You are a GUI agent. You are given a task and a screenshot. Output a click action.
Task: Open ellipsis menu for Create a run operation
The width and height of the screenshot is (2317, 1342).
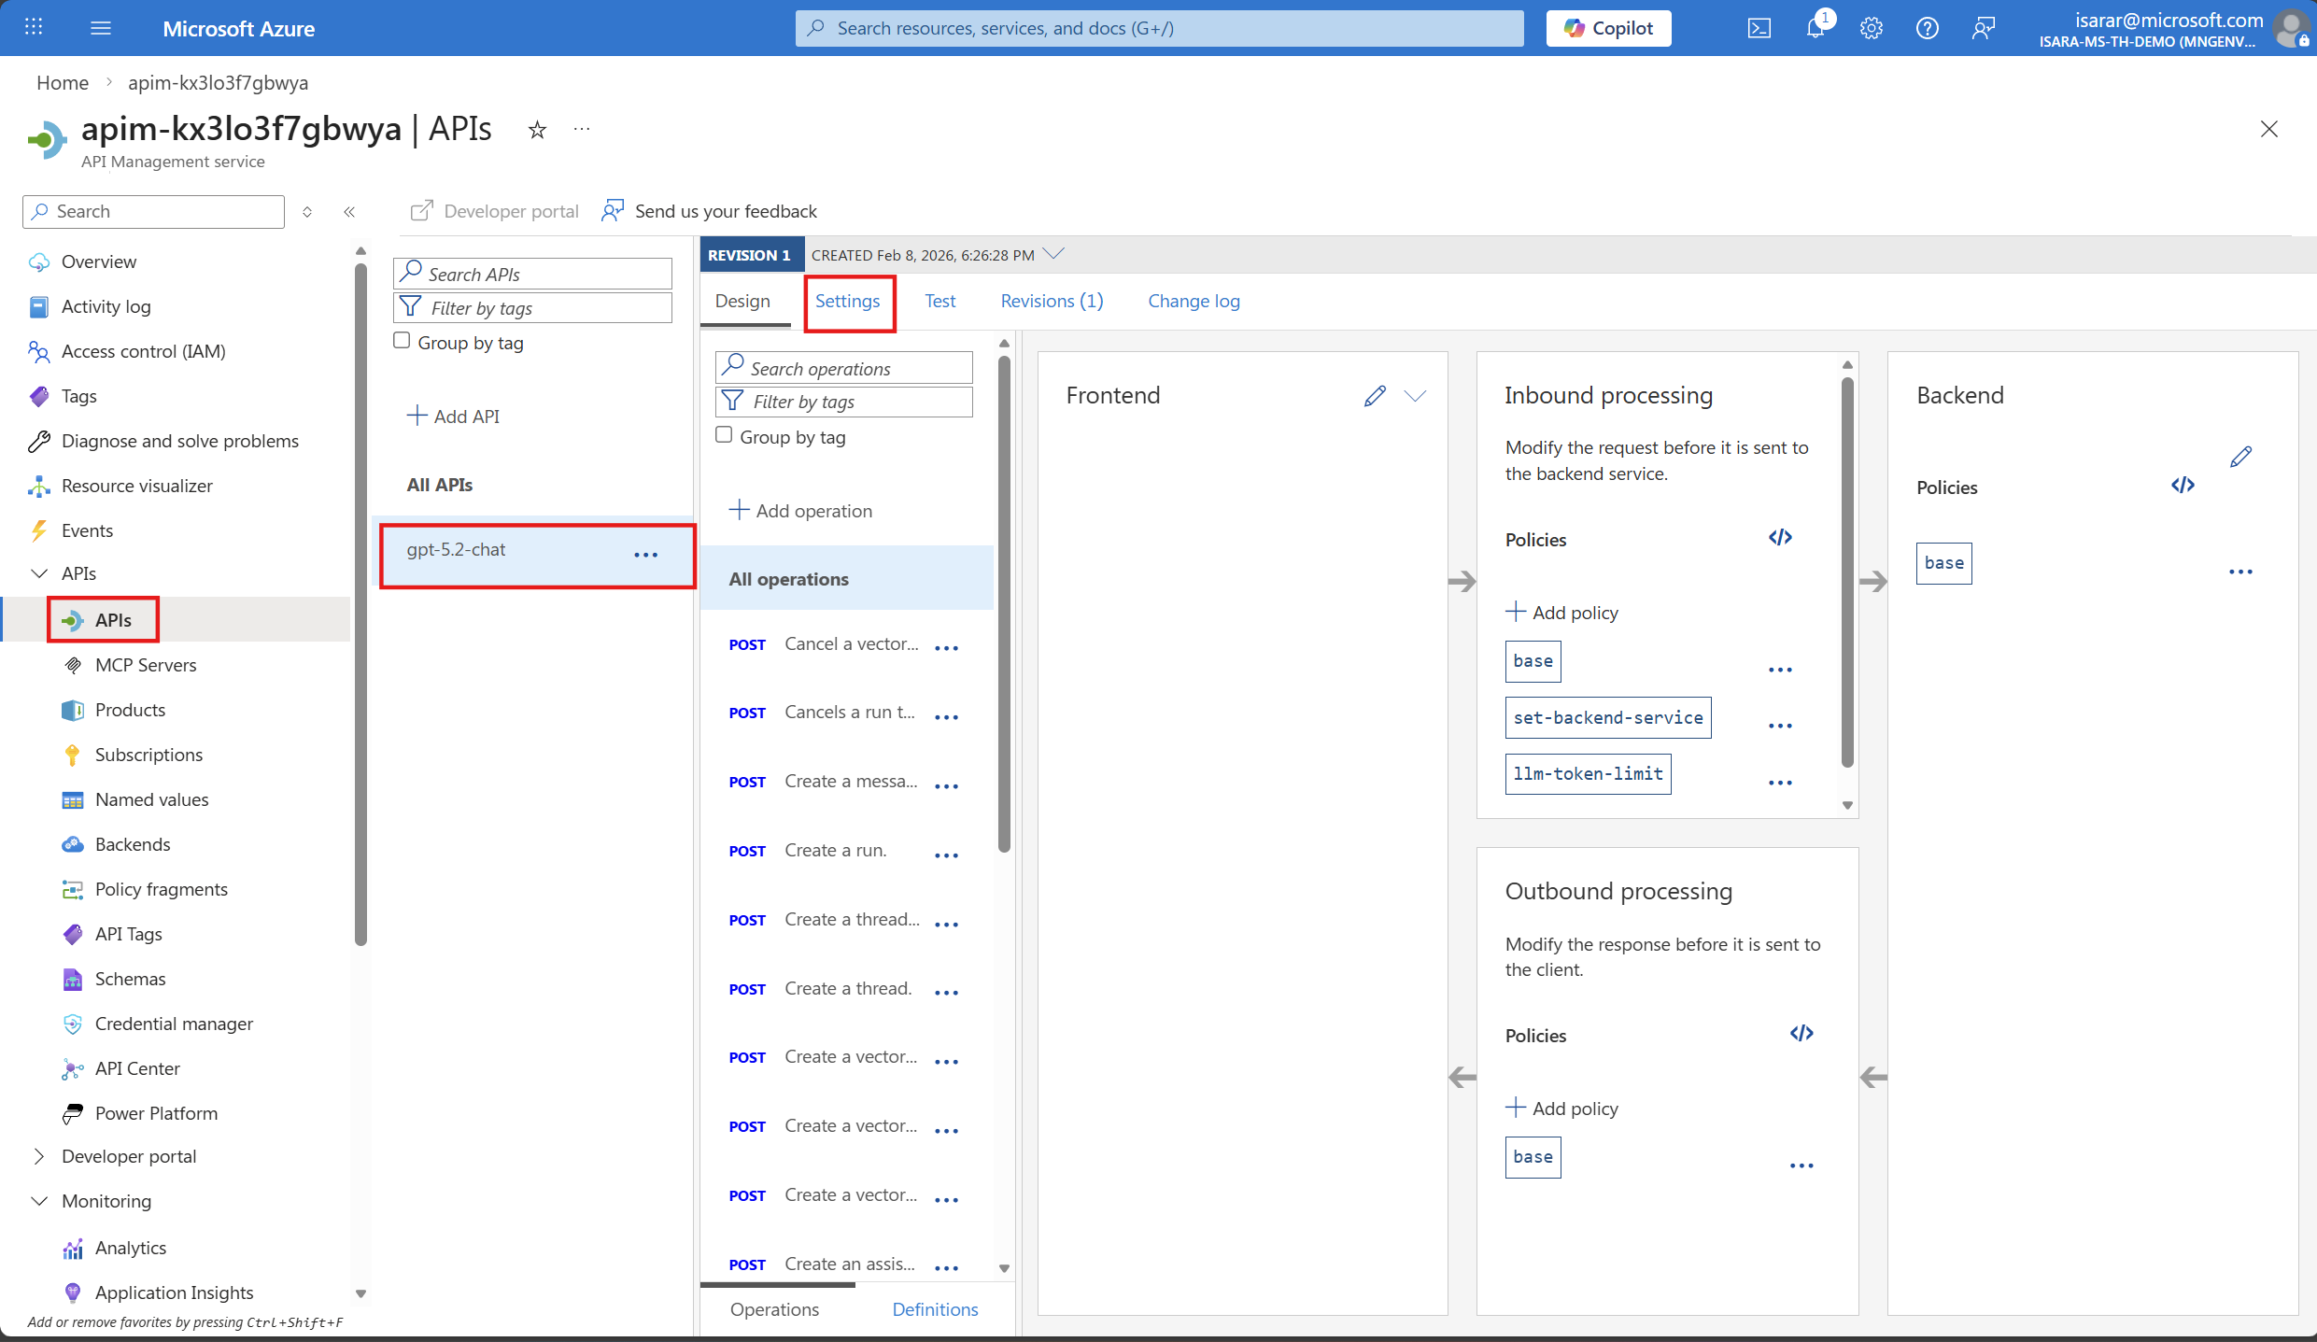point(946,855)
